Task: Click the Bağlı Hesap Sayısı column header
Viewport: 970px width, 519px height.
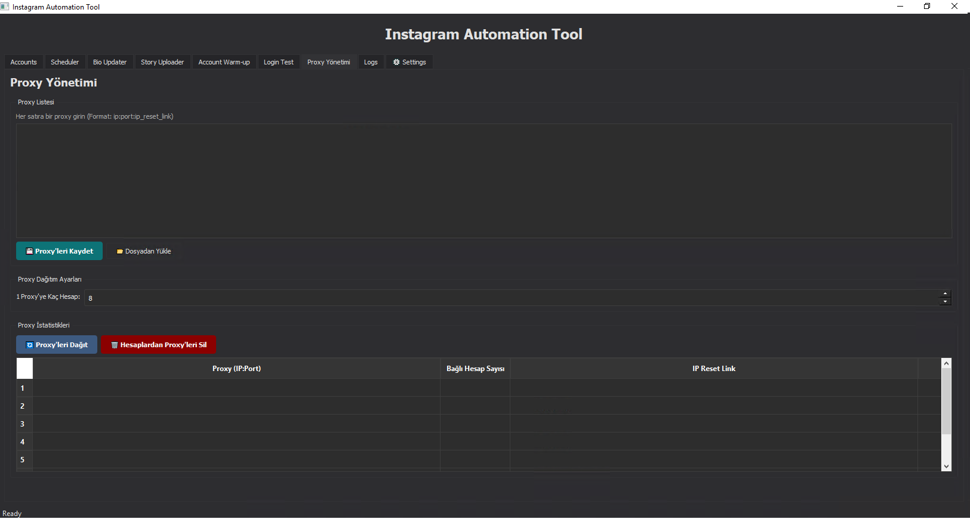Action: coord(475,369)
